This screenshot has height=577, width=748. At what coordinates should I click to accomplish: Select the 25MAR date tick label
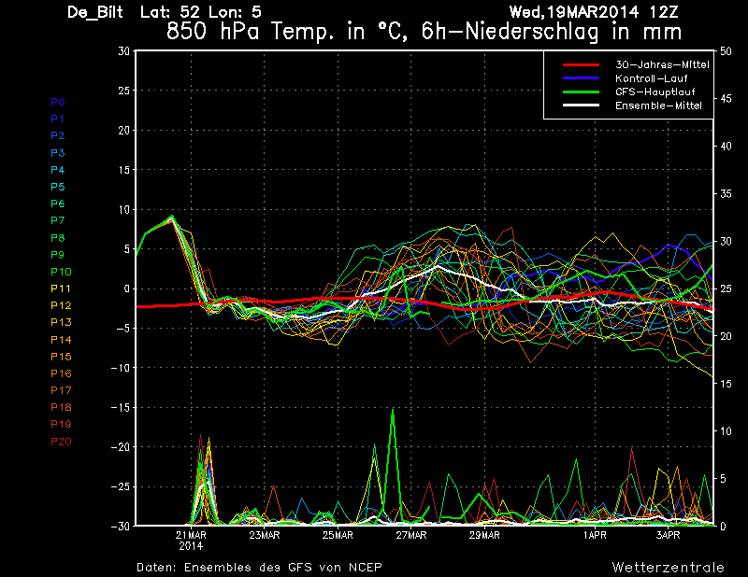pyautogui.click(x=338, y=535)
